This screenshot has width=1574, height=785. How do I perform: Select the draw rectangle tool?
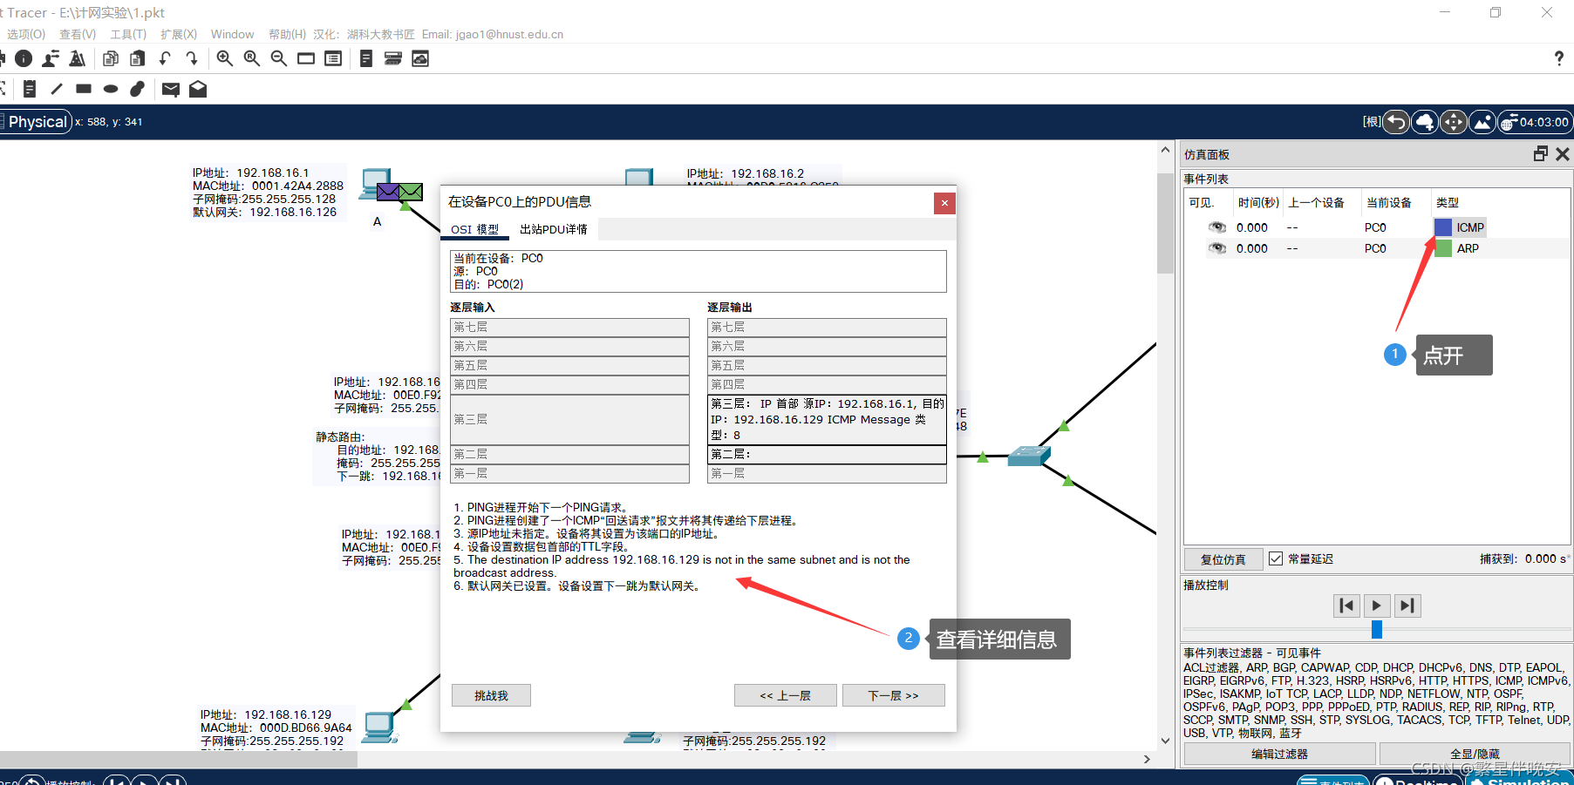84,89
